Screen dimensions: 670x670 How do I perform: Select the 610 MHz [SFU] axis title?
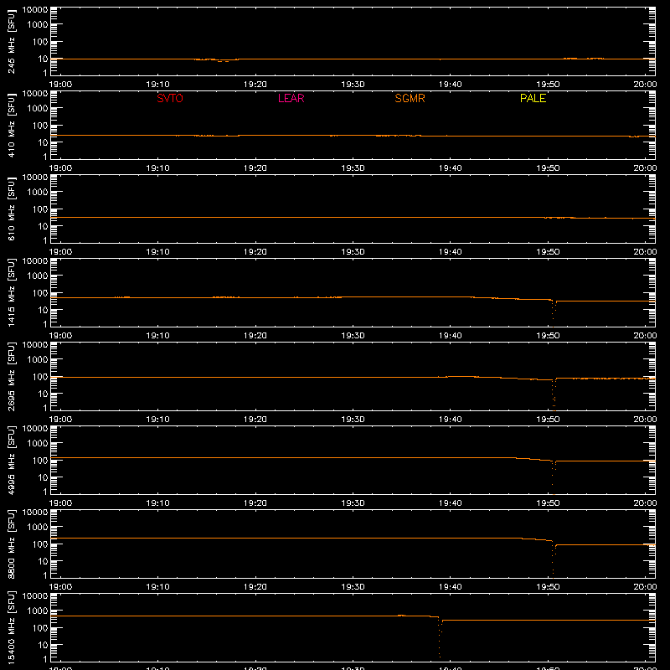[x=11, y=209]
